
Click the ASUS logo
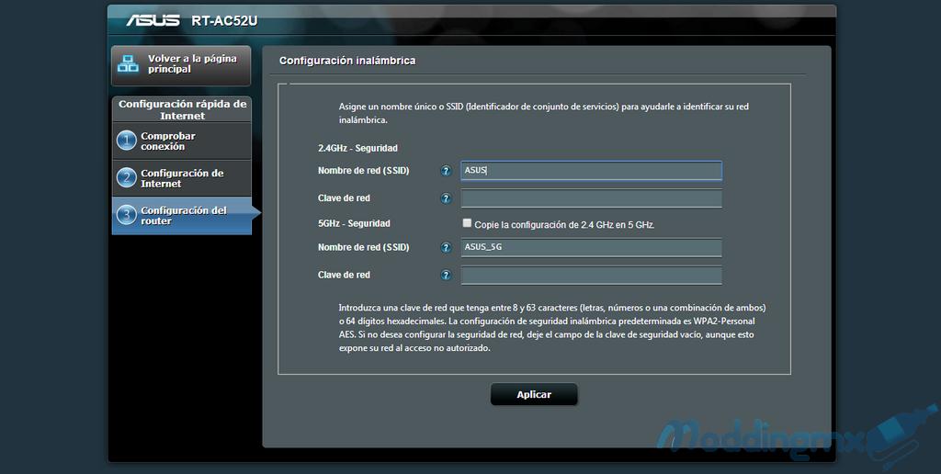coord(153,20)
